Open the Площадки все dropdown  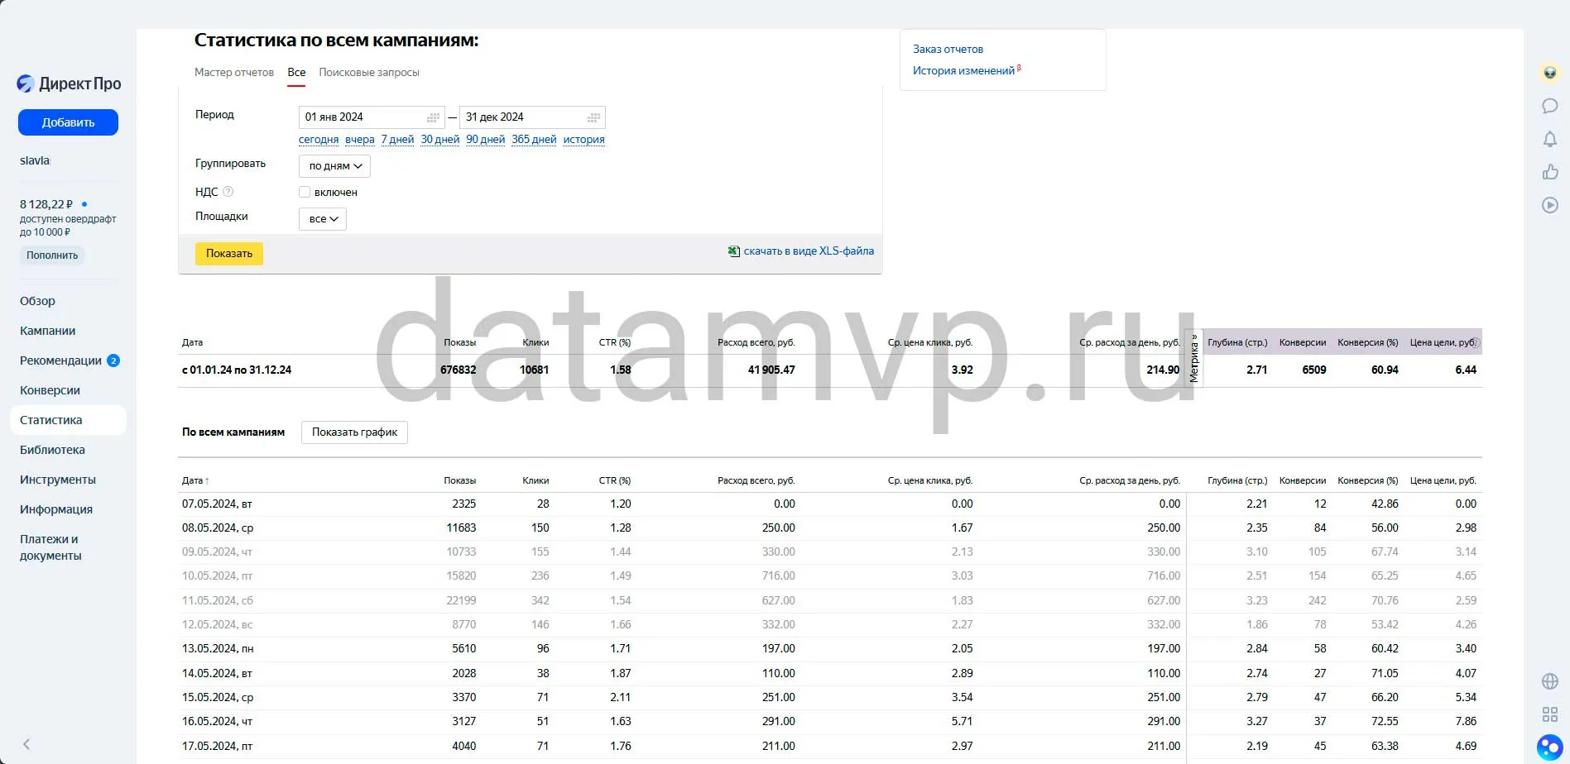323,219
